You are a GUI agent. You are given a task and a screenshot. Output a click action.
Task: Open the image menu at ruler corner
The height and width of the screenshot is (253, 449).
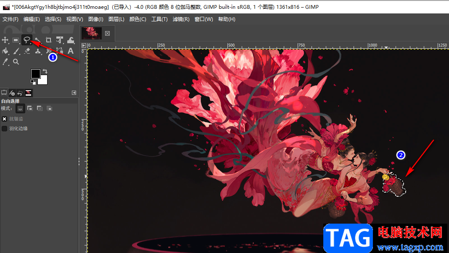pyautogui.click(x=84, y=45)
